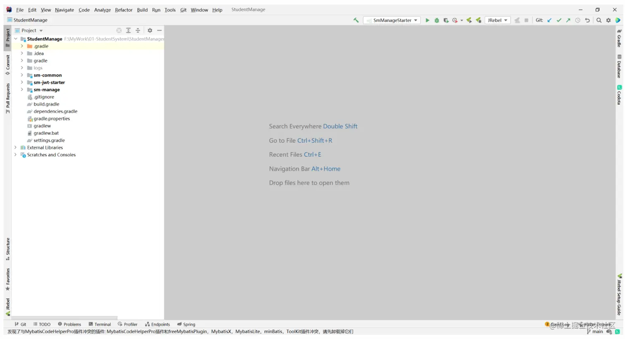Collapse the StudentManage root node
Viewport: 625px width, 339px height.
[16, 39]
